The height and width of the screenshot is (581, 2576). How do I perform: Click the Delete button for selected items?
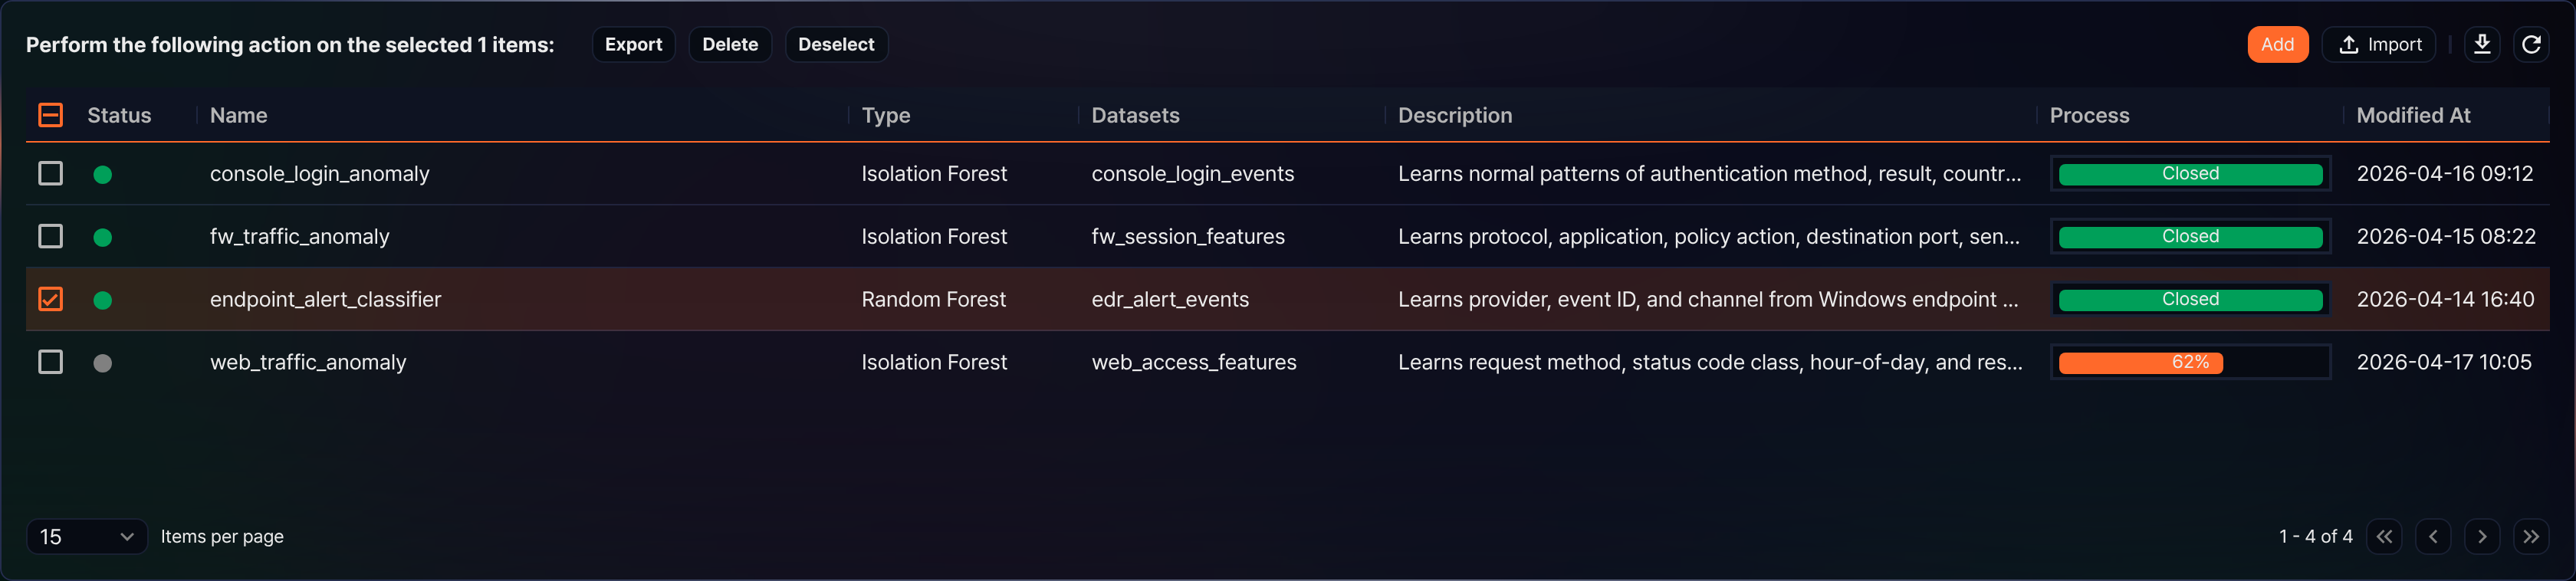tap(730, 44)
